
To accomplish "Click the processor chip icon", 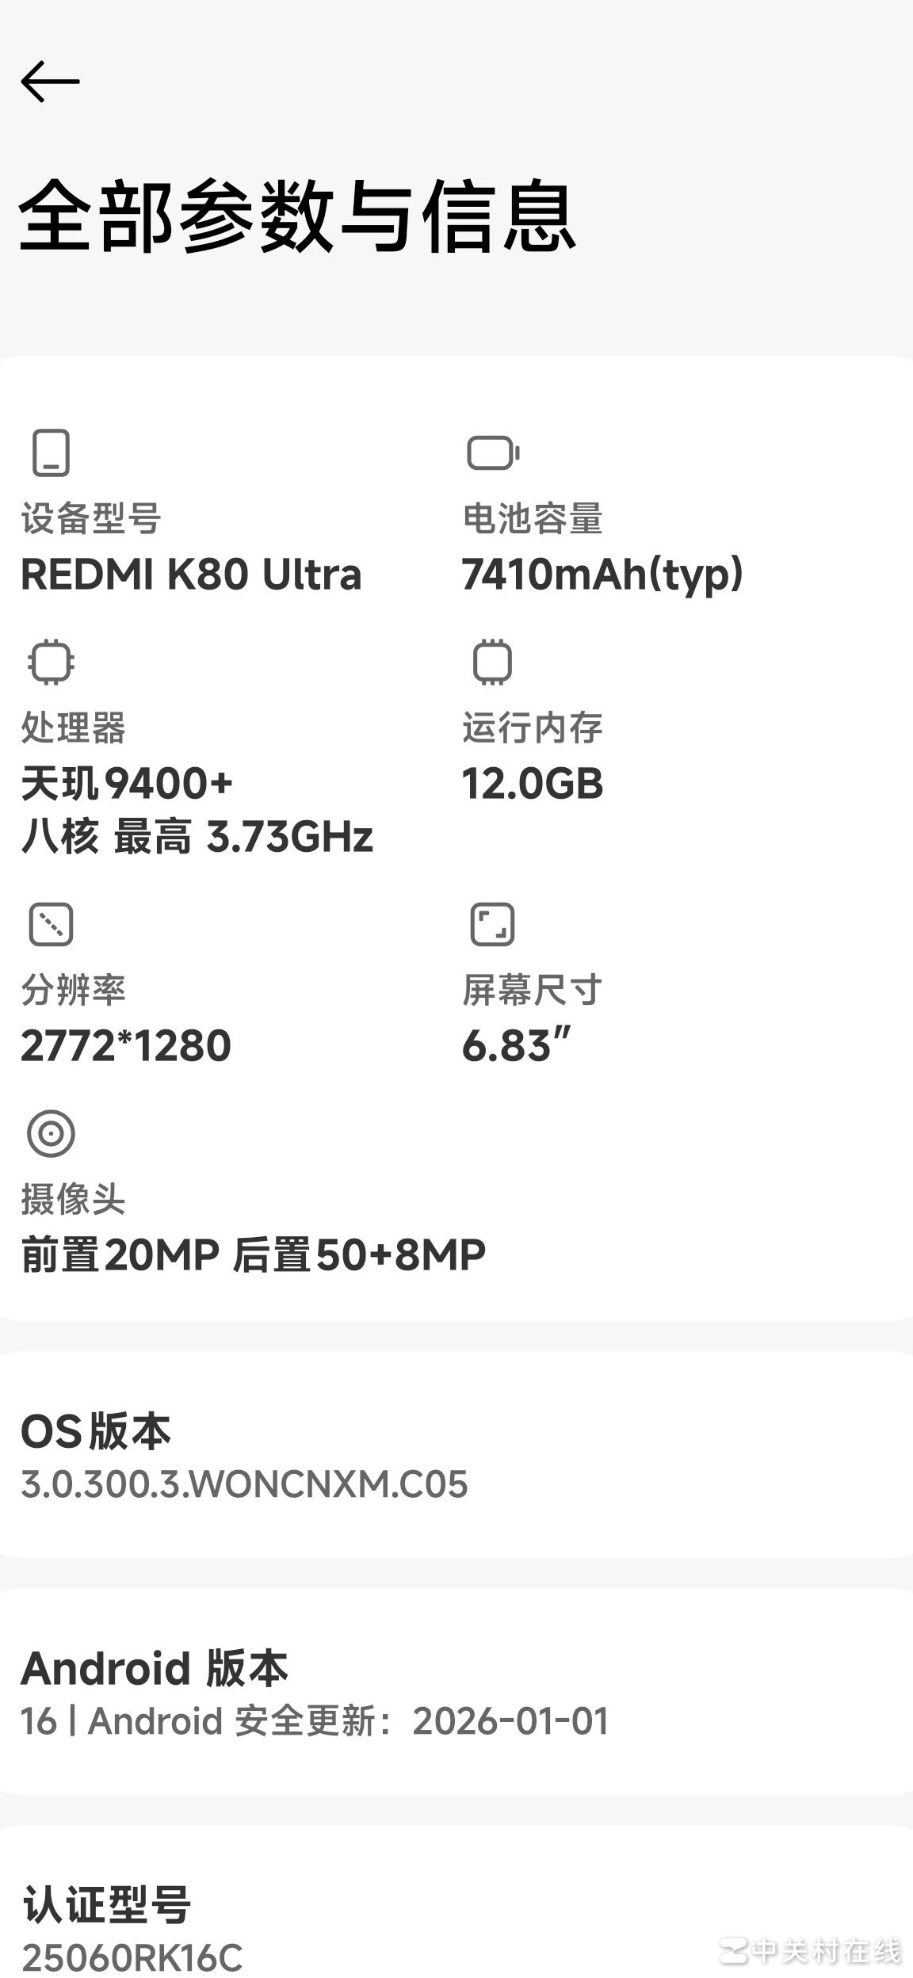I will (x=51, y=662).
